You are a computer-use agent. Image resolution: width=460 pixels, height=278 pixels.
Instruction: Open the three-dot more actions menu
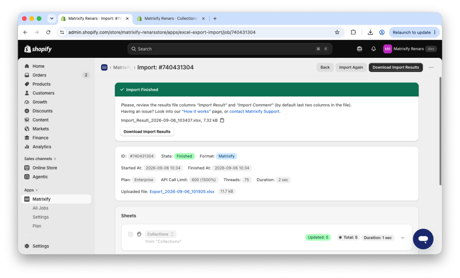pos(431,67)
